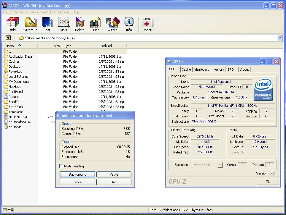Click the Test toolbar icon
286x215 pixels.
click(47, 22)
